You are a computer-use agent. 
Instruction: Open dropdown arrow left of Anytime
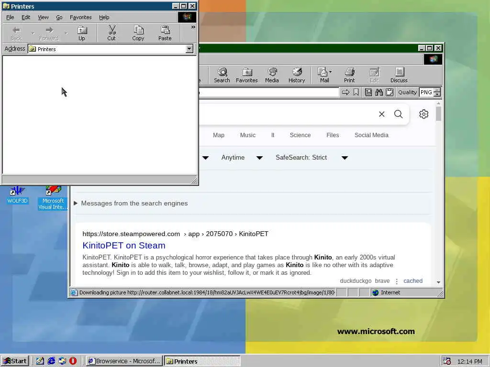[x=205, y=158]
